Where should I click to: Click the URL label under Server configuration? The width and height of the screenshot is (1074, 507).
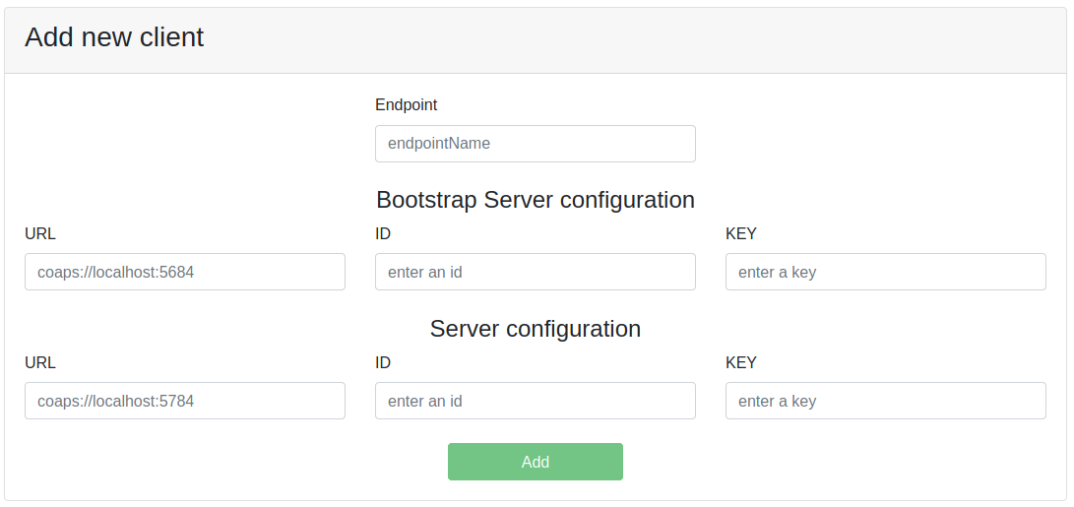[x=40, y=362]
